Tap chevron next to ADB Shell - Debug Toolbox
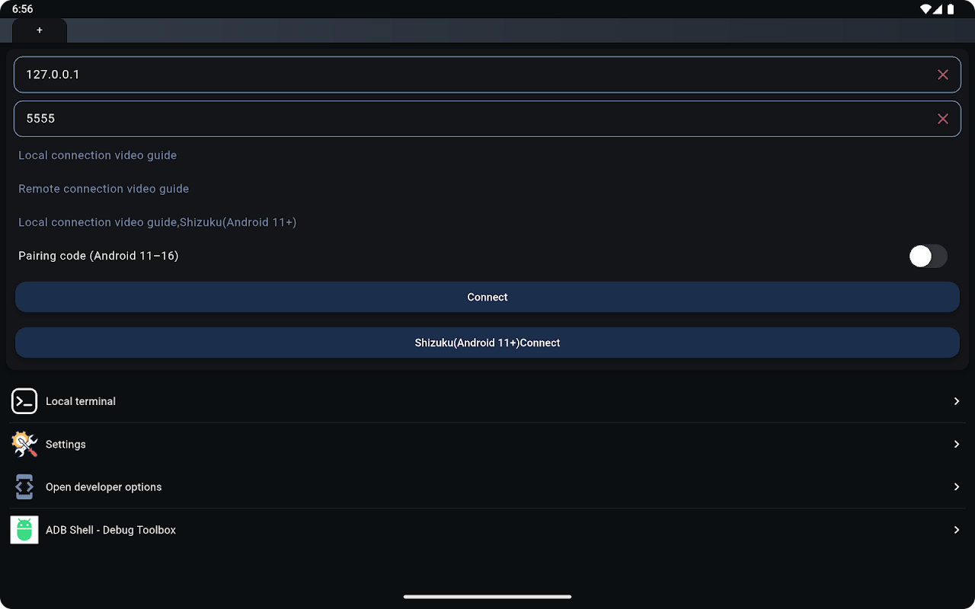The image size is (975, 609). pyautogui.click(x=957, y=530)
